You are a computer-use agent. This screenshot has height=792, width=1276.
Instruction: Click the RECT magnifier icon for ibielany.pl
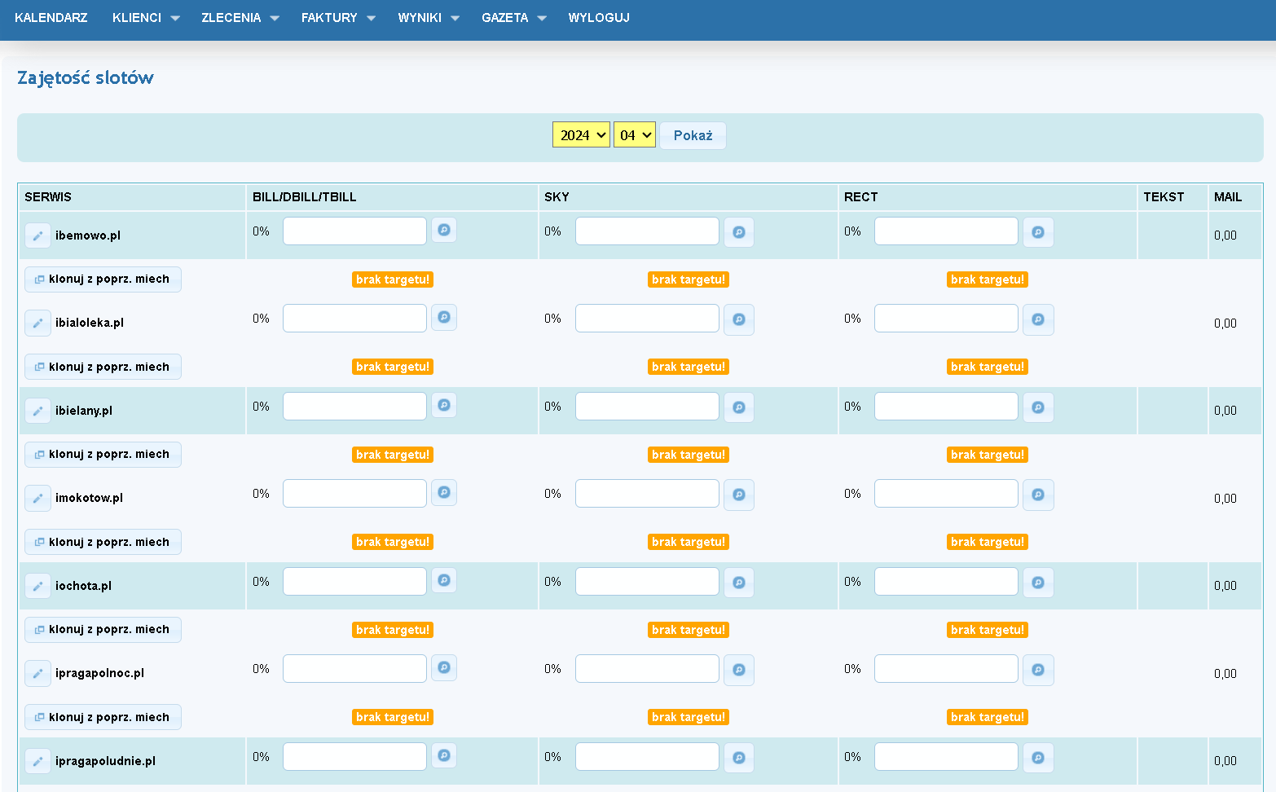(1037, 407)
